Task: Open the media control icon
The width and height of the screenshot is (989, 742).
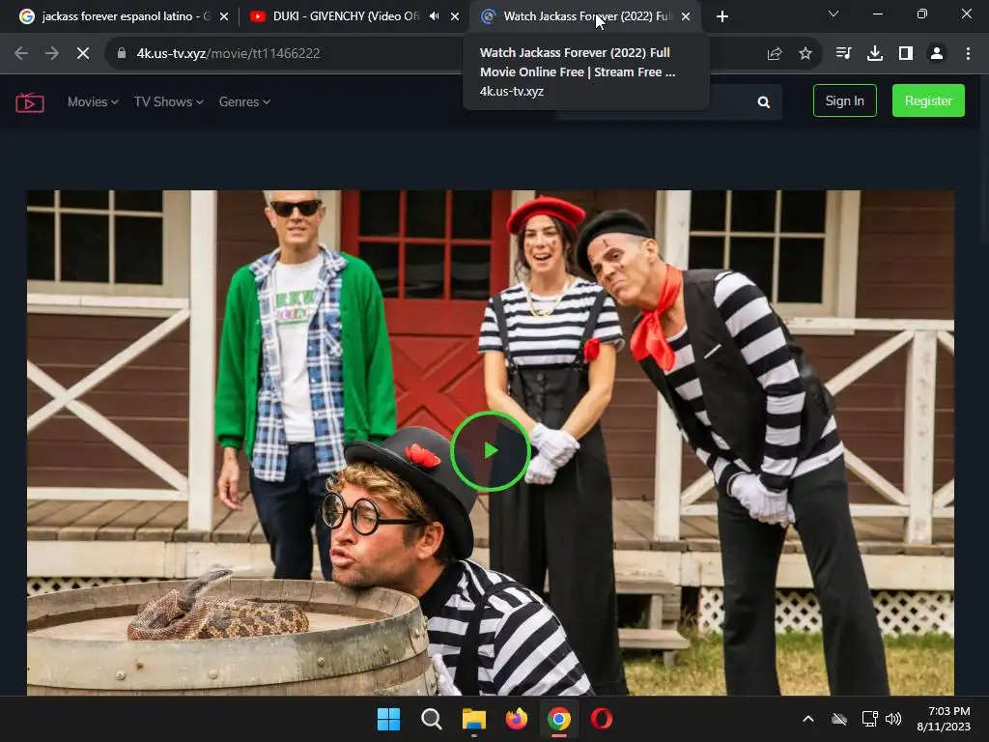Action: click(x=843, y=54)
